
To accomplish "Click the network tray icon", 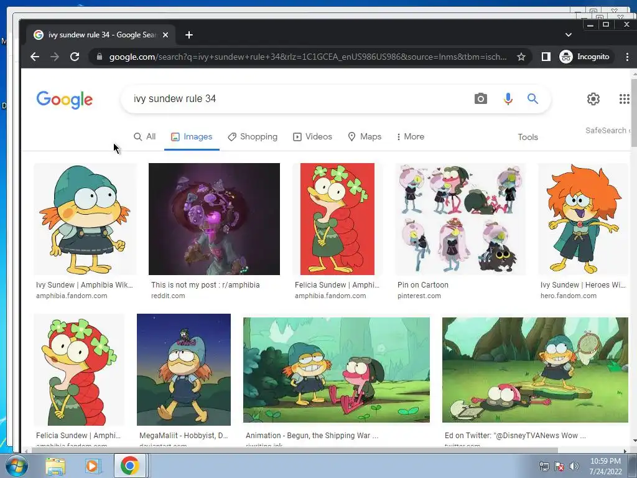I will (x=544, y=467).
